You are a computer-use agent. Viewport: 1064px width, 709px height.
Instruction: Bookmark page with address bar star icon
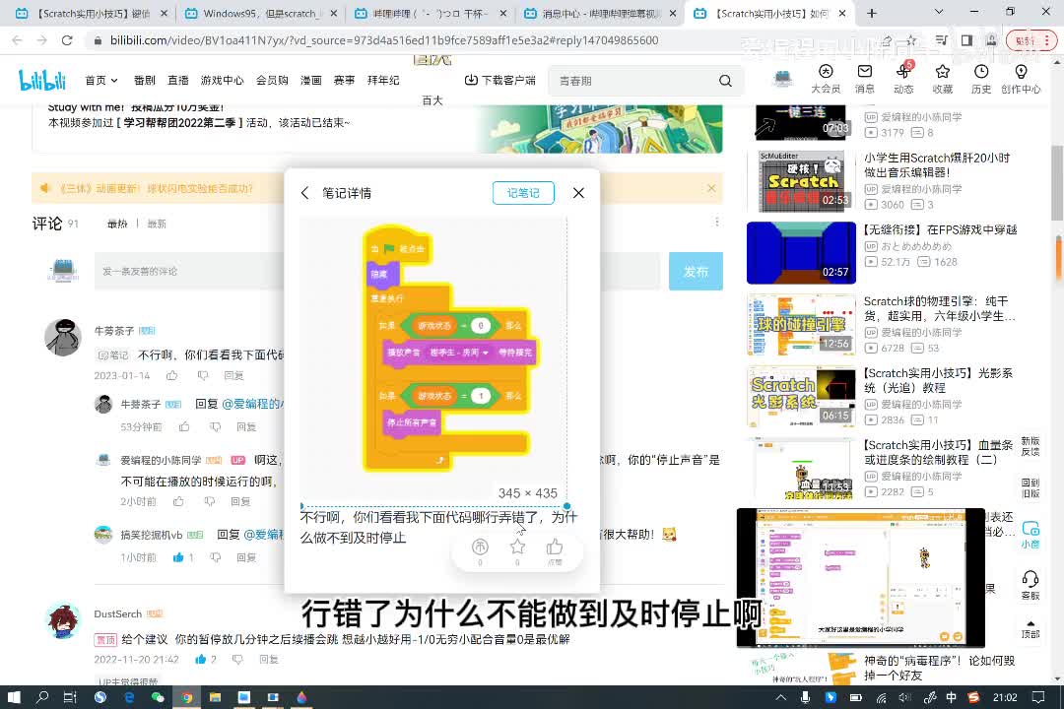coord(911,40)
